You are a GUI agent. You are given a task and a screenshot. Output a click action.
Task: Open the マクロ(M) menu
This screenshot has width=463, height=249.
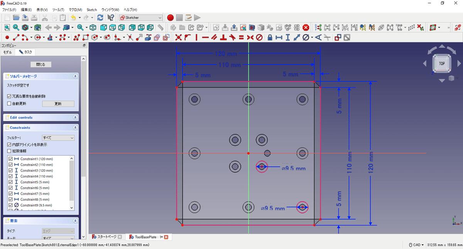(75, 10)
